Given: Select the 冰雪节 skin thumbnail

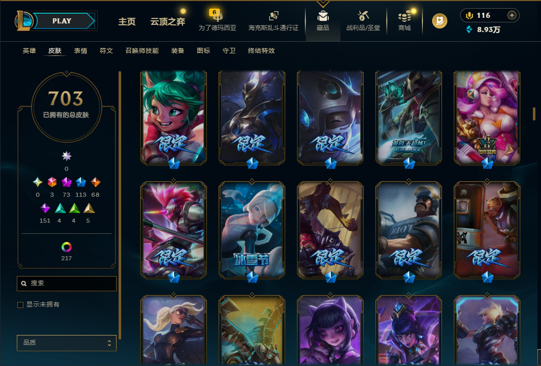Looking at the screenshot, I should [252, 230].
